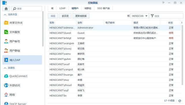Click the help question mark icon
This screenshot has width=185, height=105.
163,3
